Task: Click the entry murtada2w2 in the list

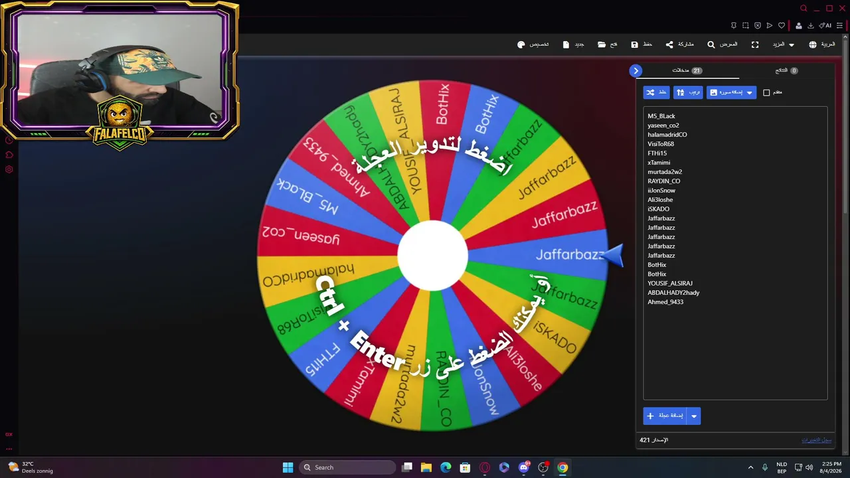Action: pos(665,172)
